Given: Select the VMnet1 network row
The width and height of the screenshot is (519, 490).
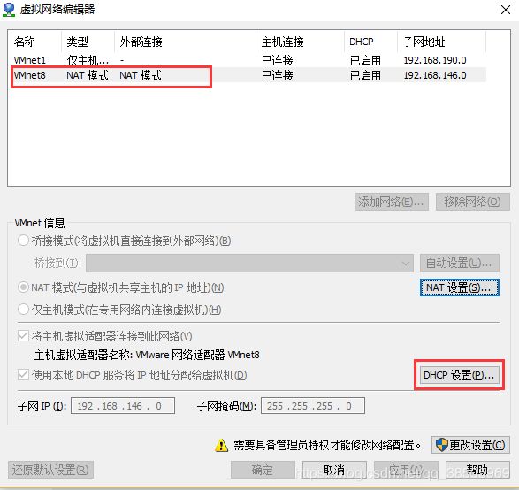Looking at the screenshot, I should [247, 60].
